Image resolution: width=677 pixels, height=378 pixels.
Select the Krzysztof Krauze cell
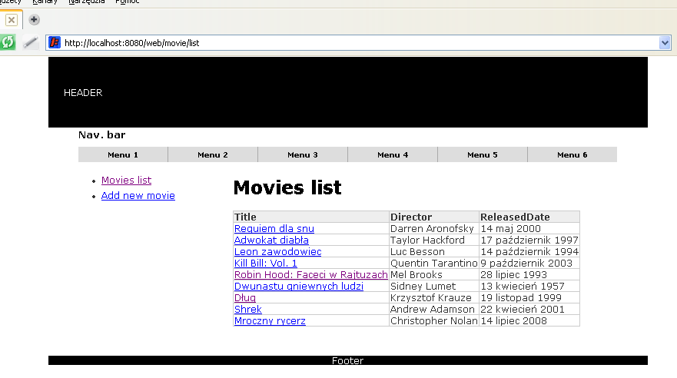(434, 298)
